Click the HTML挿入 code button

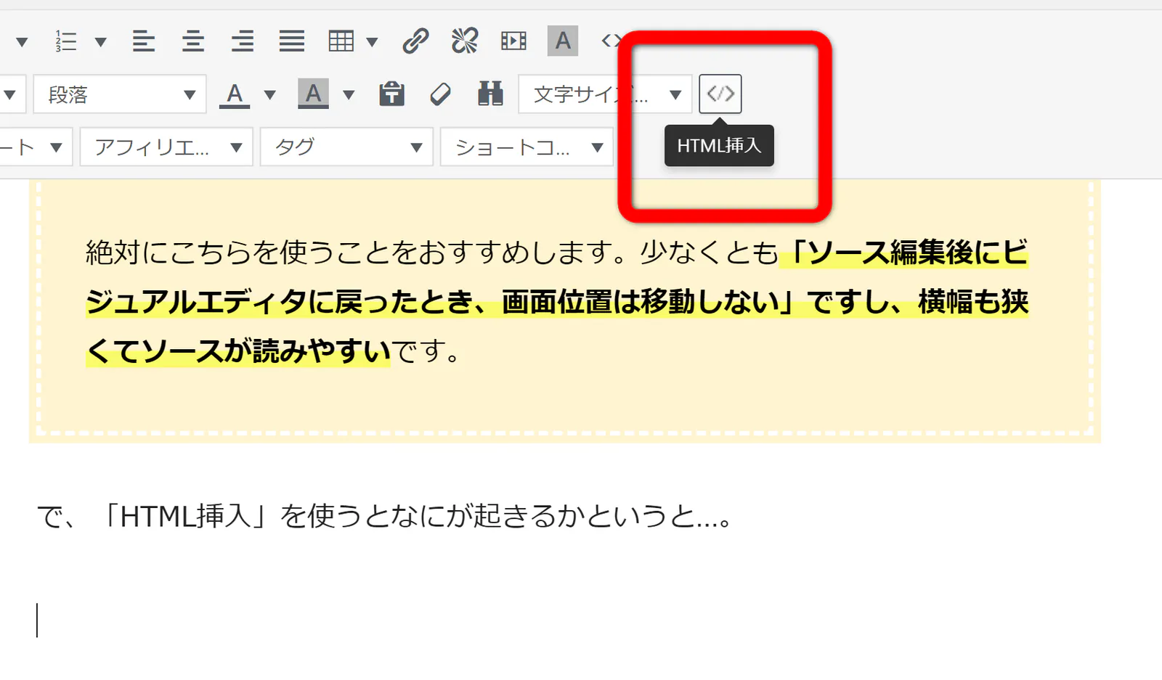tap(720, 94)
